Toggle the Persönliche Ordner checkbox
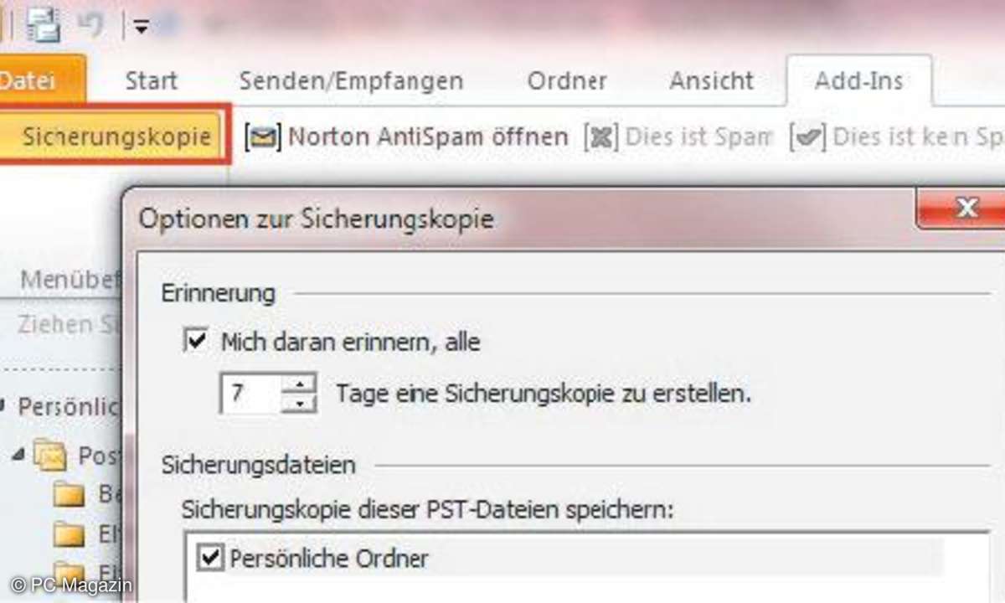This screenshot has height=603, width=1005. click(210, 558)
